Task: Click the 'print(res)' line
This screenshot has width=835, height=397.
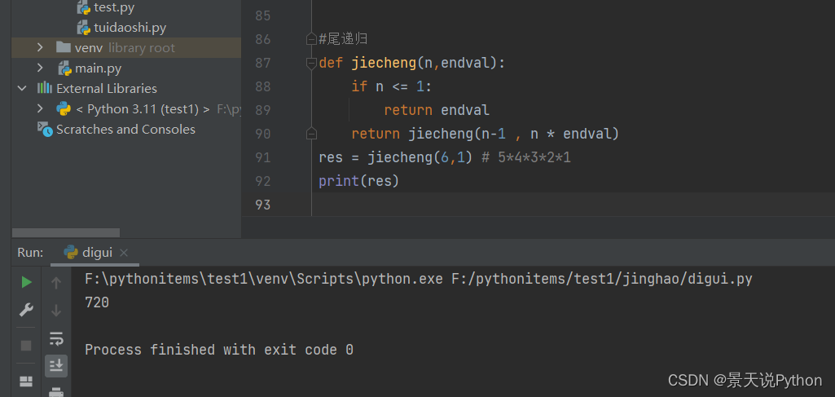Action: pyautogui.click(x=359, y=181)
